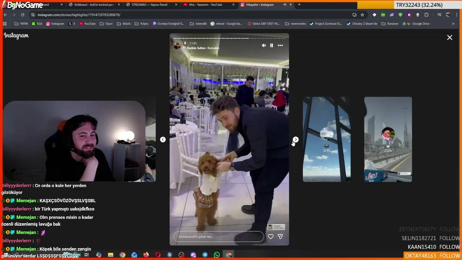
Task: Open the Sinbo SAP-5507 bookmark
Action: (x=264, y=24)
